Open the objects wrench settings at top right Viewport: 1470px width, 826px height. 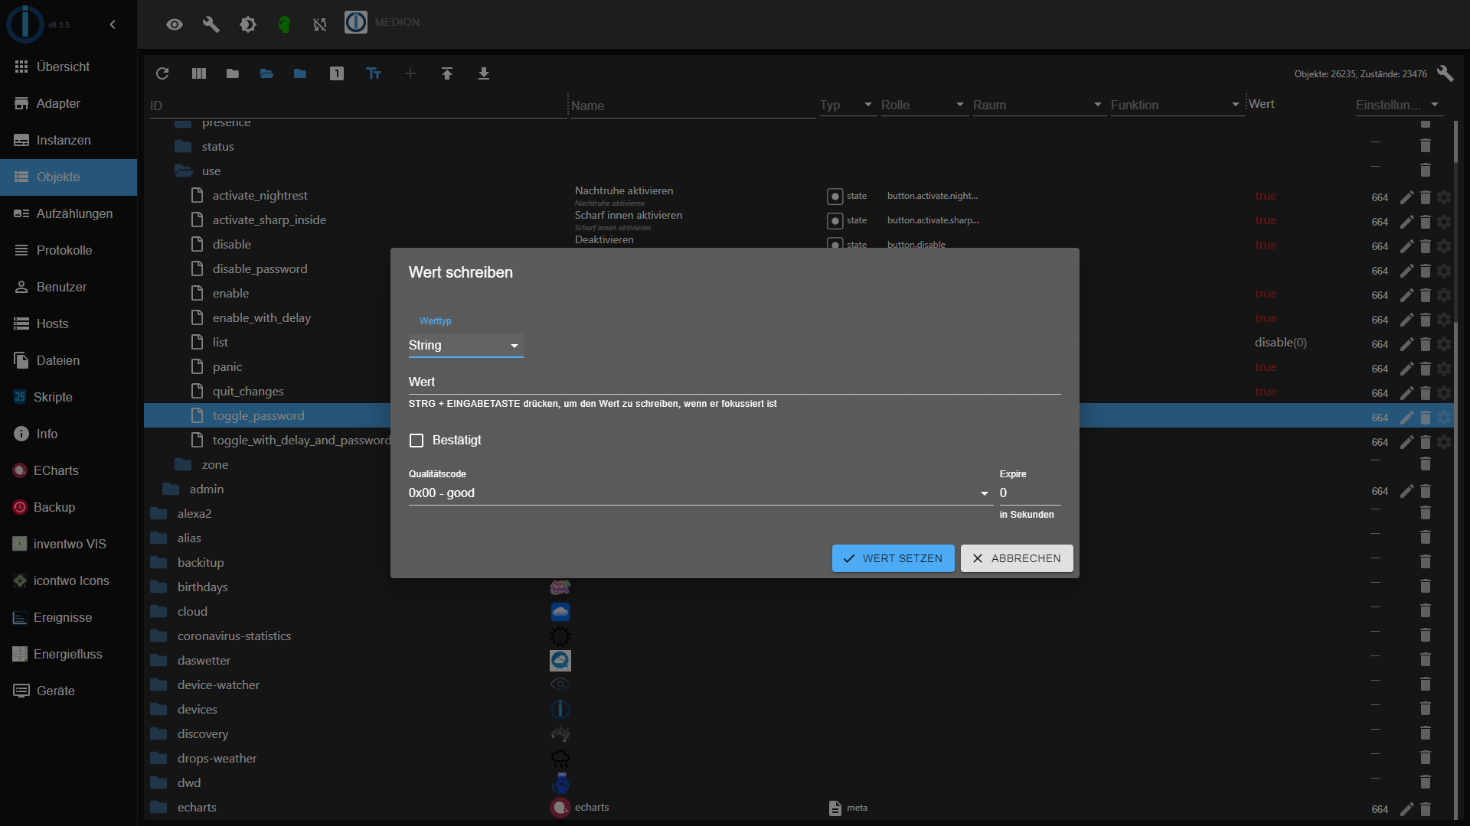[x=1445, y=73]
